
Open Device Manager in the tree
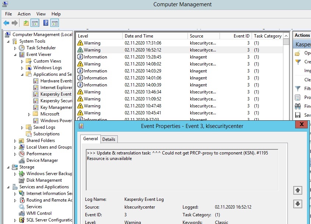coord(42,160)
